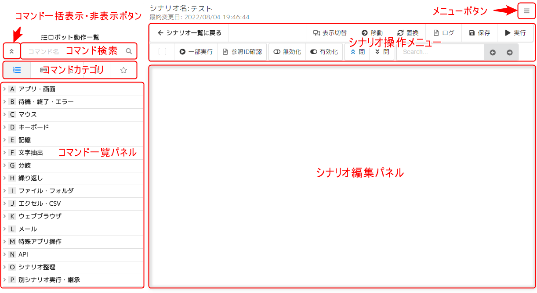Disable selected commands with 無効化

pos(287,52)
